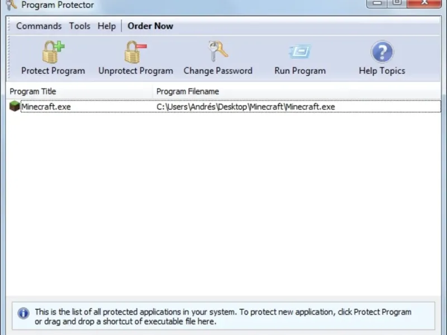Click the Protect Program padlock icon
The image size is (447, 335).
53,52
